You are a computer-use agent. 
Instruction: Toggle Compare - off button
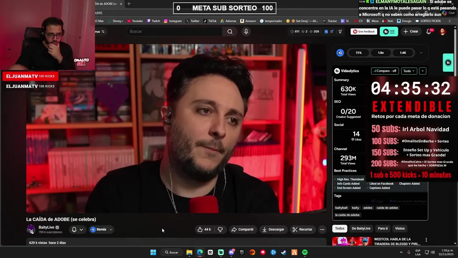coord(385,71)
